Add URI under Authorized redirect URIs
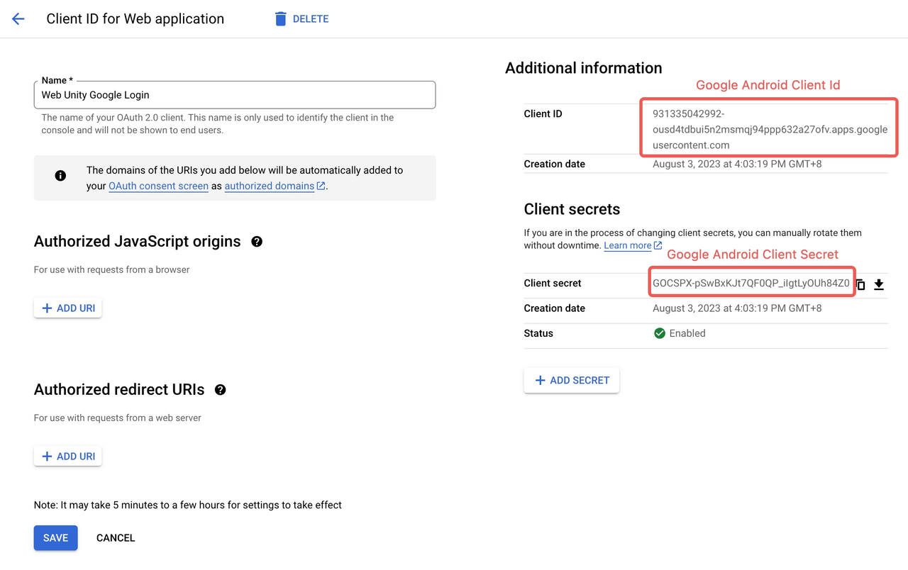 [68, 457]
